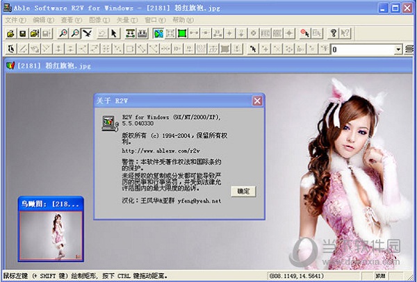Click the layers stack icon right of combo box
This screenshot has height=282, width=417.
[x=409, y=49]
